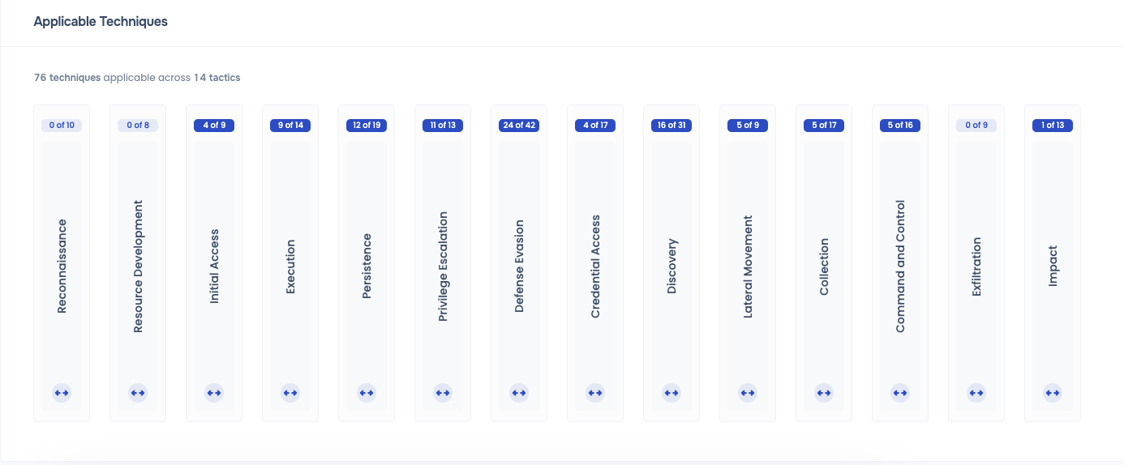The width and height of the screenshot is (1124, 465).
Task: Expand the Resource Development column arrows icon
Action: coord(138,393)
